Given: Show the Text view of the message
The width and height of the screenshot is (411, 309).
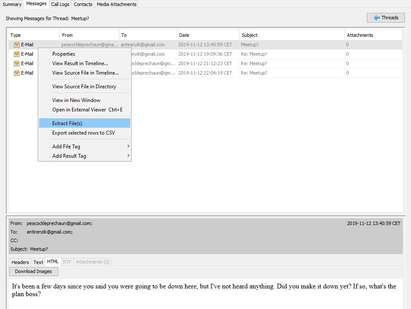Looking at the screenshot, I should click(x=39, y=262).
